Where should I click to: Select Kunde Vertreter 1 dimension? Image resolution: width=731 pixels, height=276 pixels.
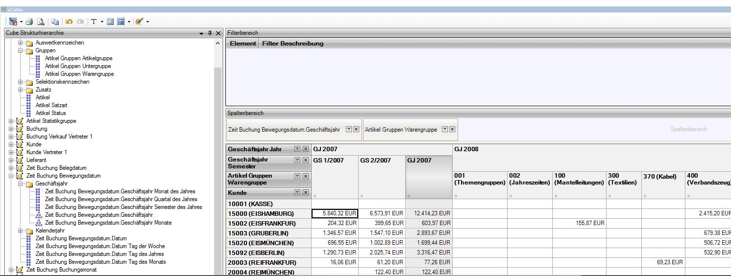tap(47, 152)
